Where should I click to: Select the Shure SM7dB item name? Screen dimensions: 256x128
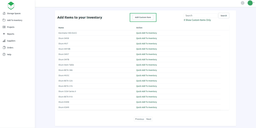point(64,49)
